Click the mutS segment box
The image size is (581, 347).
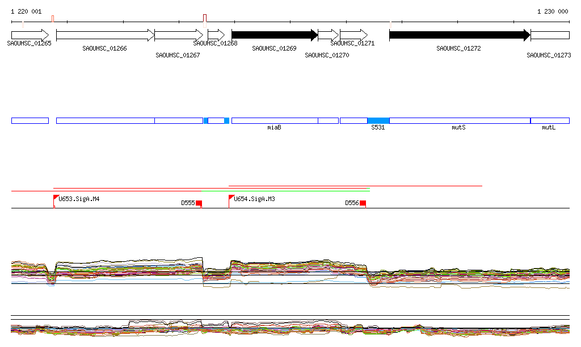coord(460,120)
